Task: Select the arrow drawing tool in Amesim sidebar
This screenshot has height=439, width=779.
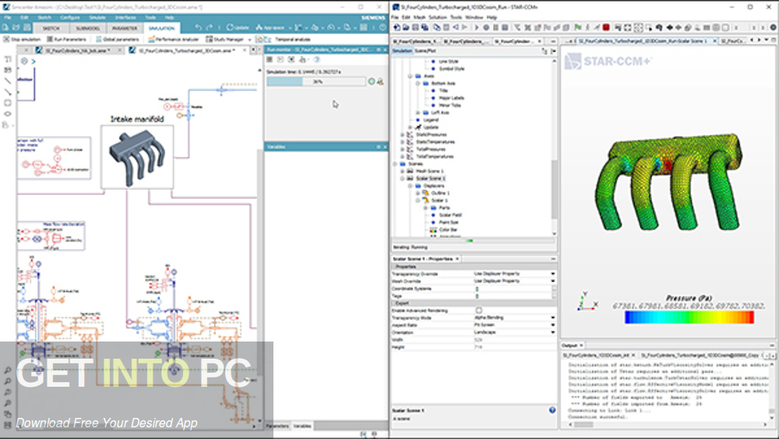Action: tap(8, 92)
